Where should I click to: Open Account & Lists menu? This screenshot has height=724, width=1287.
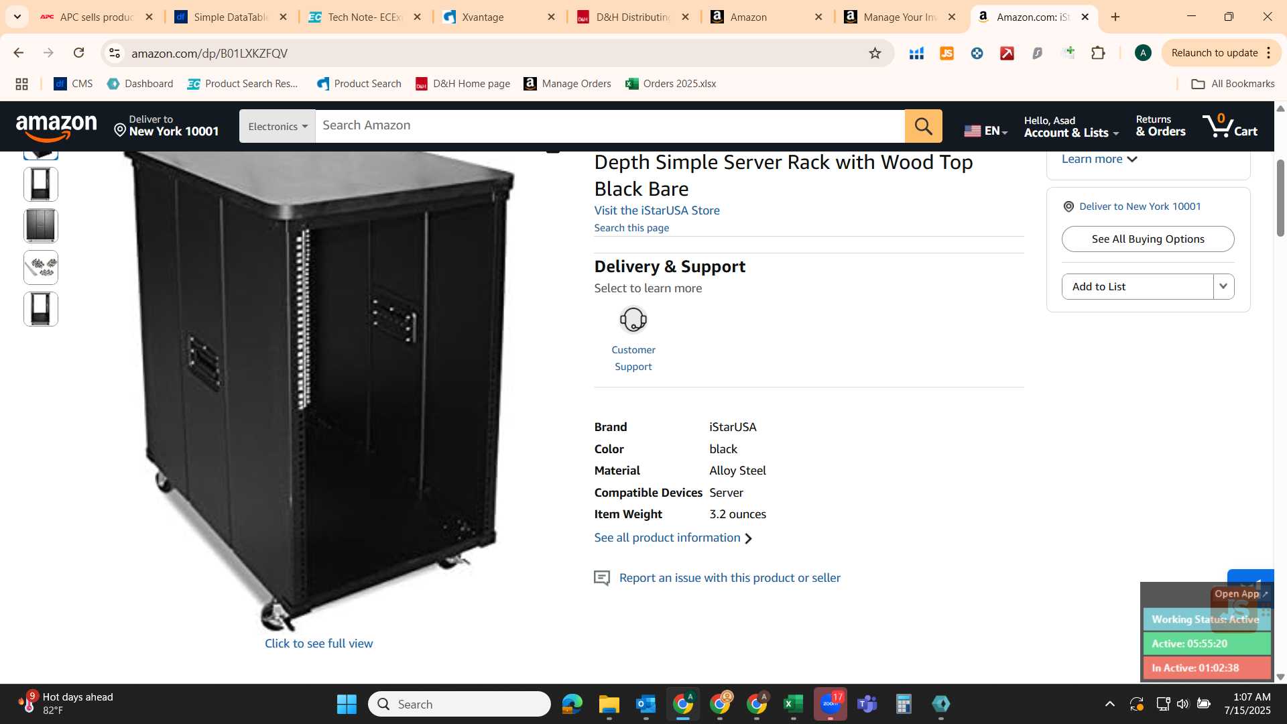1071,127
